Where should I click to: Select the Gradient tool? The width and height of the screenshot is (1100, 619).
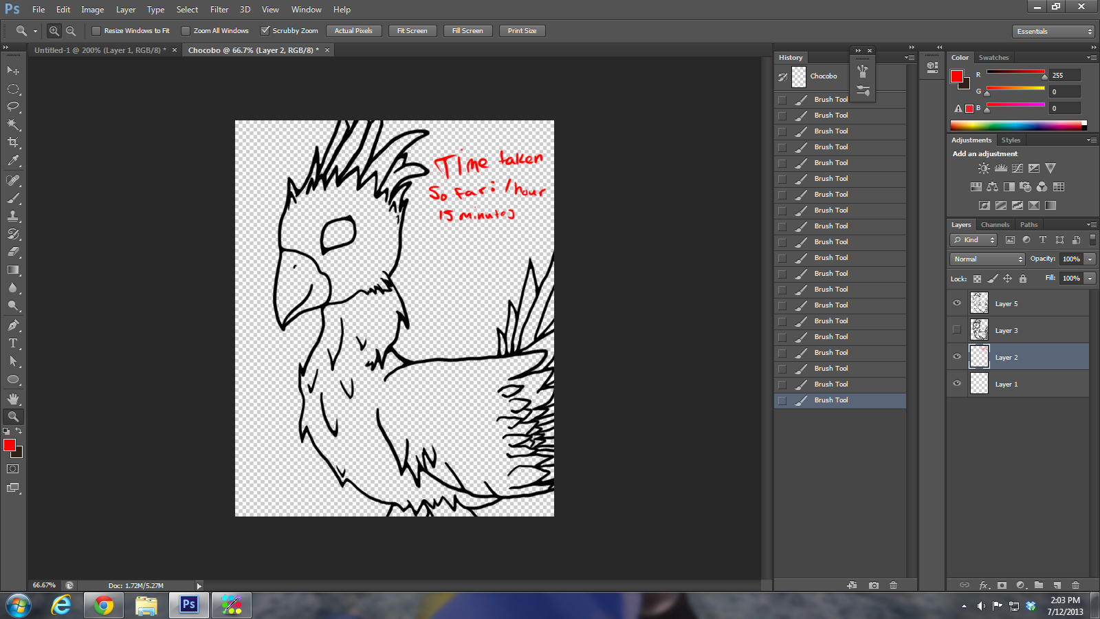13,270
